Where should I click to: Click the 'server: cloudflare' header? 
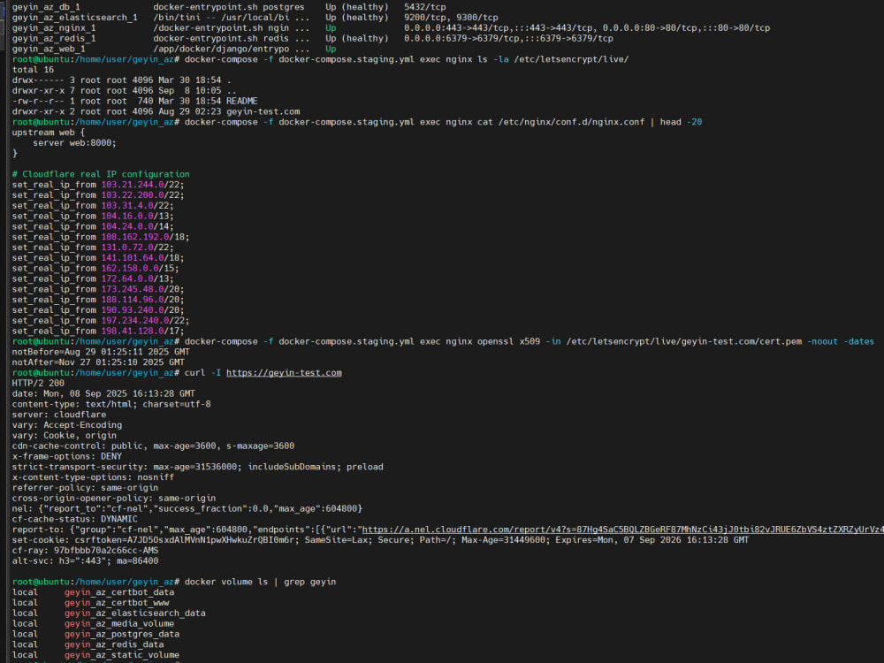58,415
